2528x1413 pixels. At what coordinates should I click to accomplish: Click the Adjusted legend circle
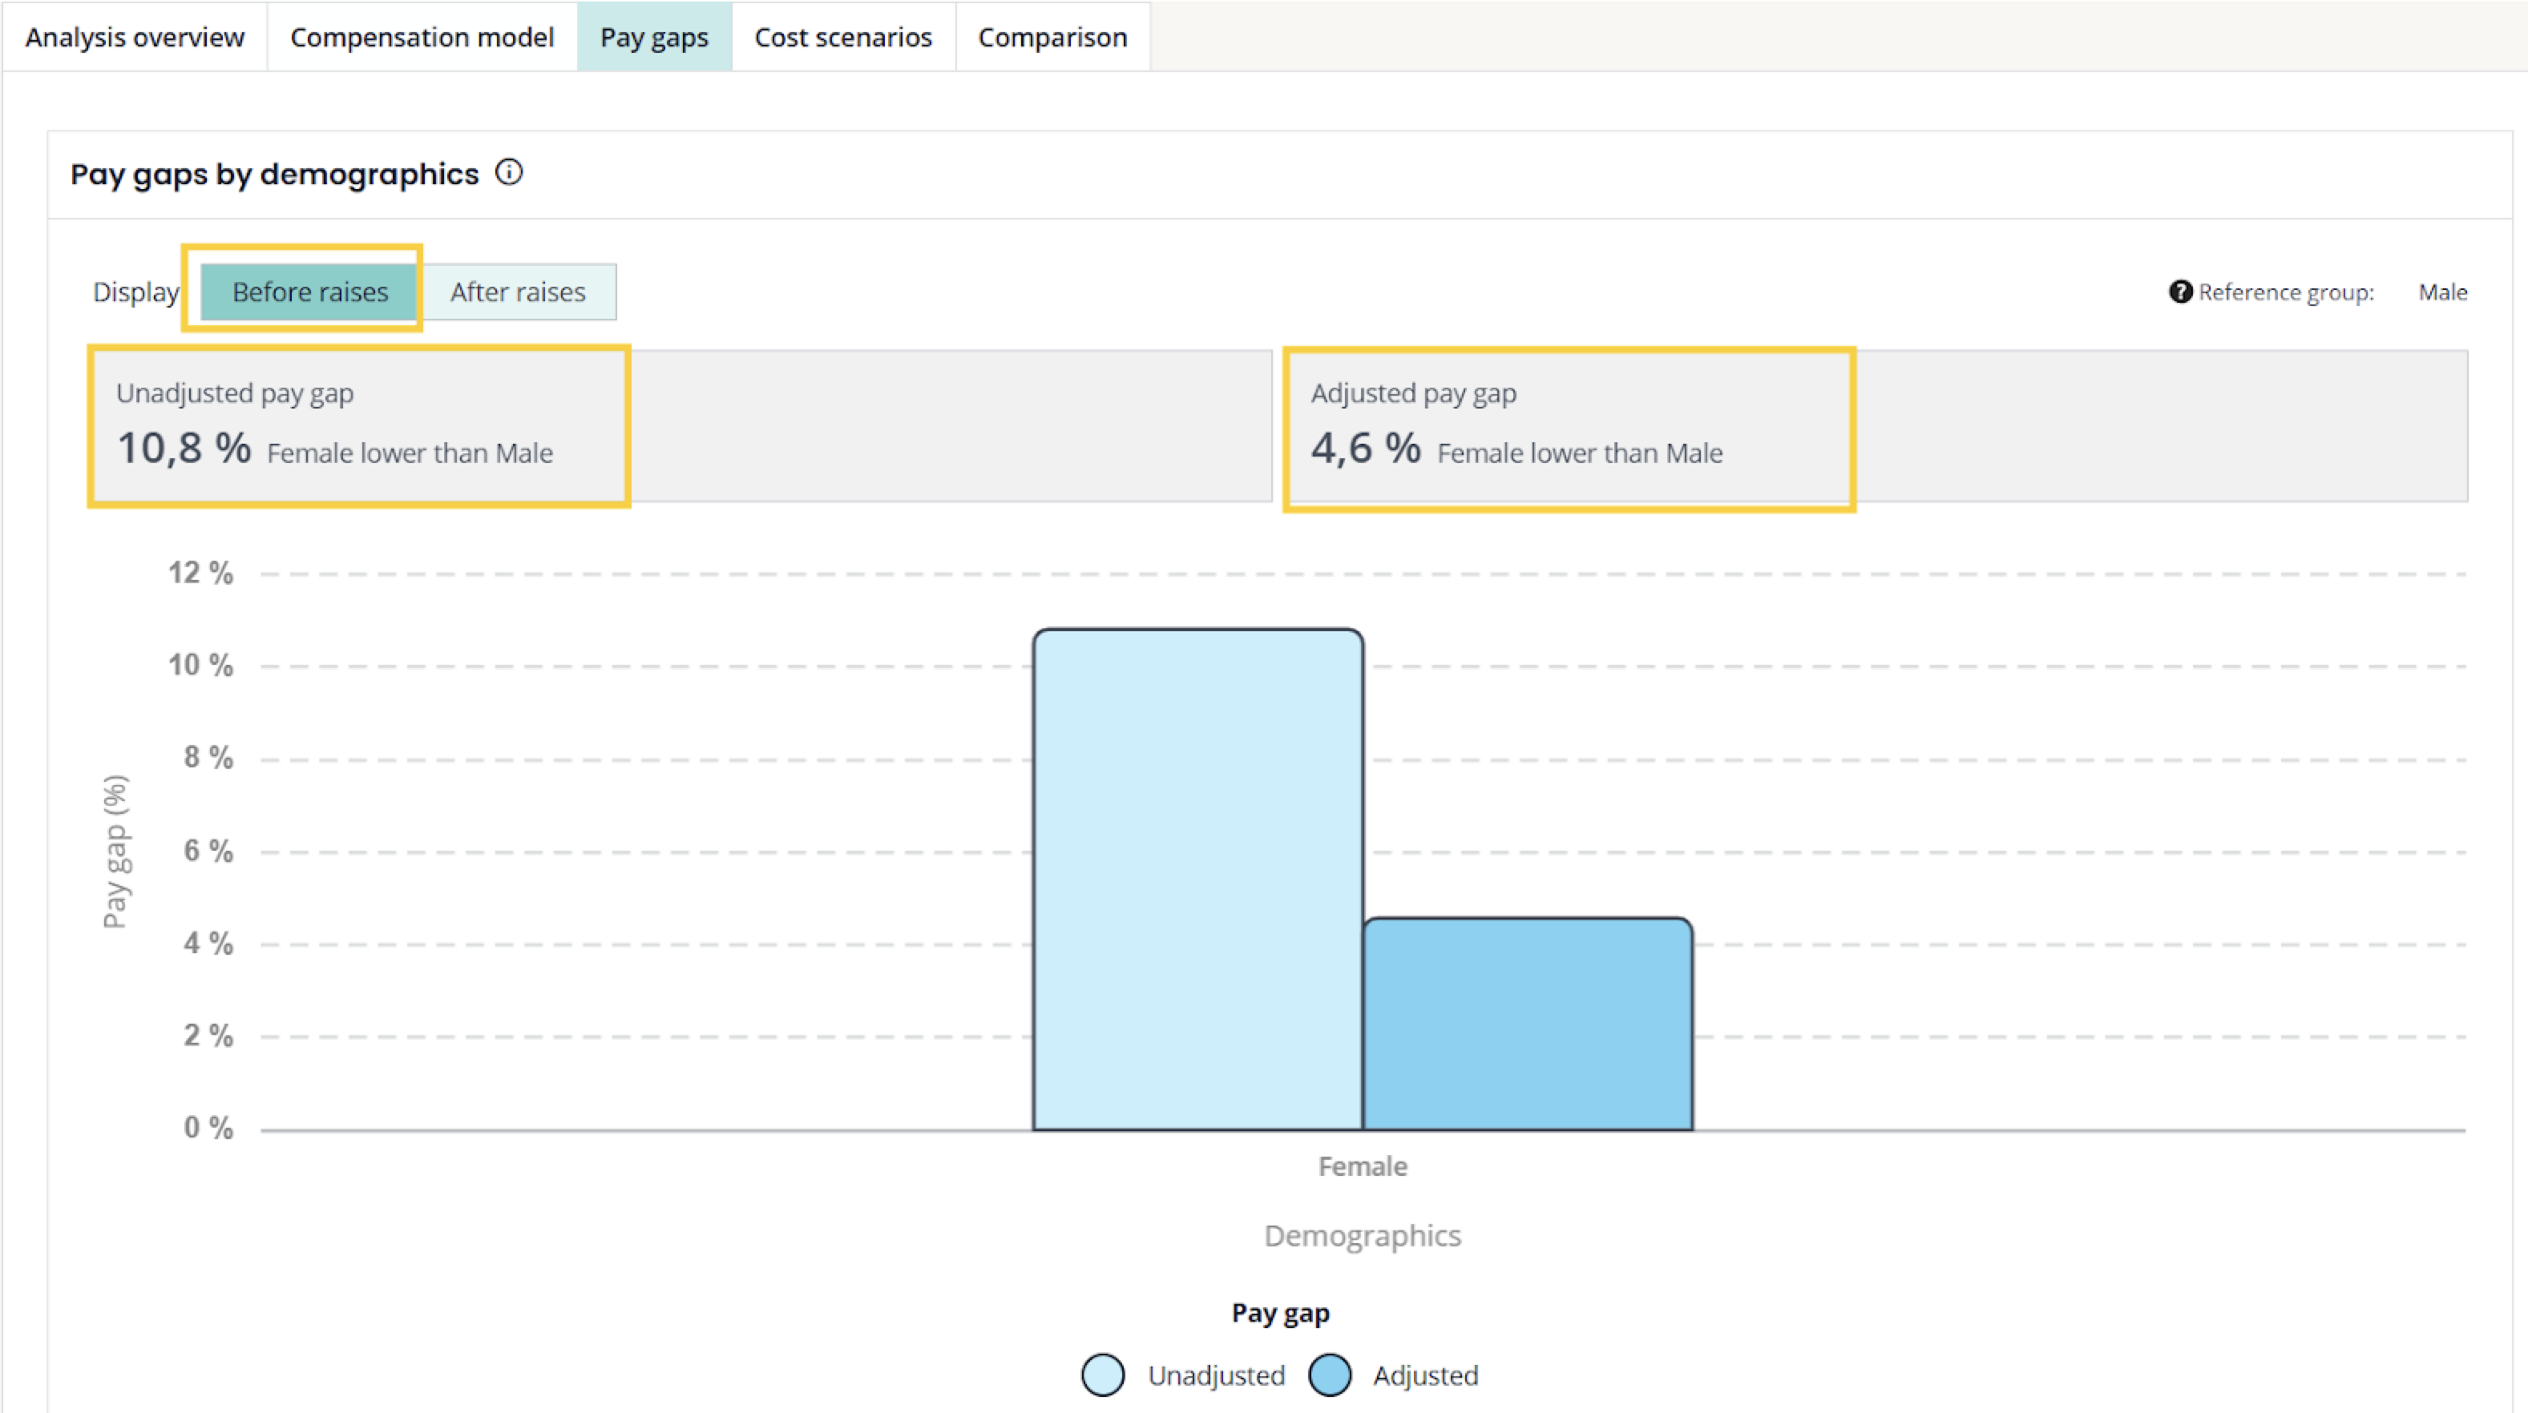coord(1330,1375)
